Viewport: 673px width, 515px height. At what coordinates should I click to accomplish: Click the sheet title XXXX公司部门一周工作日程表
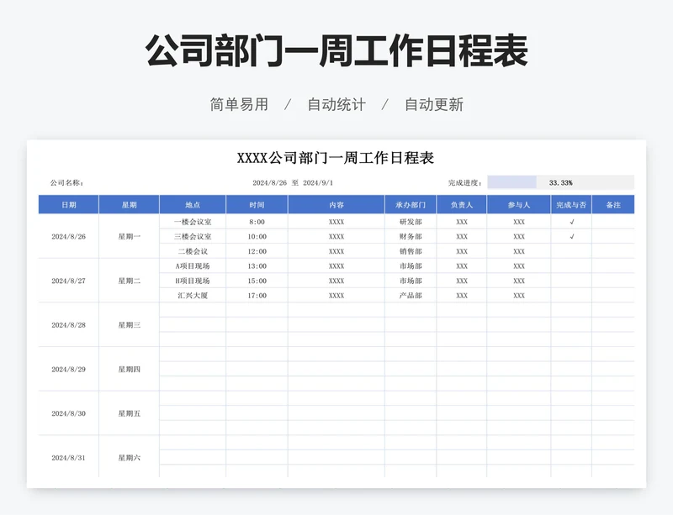point(336,158)
